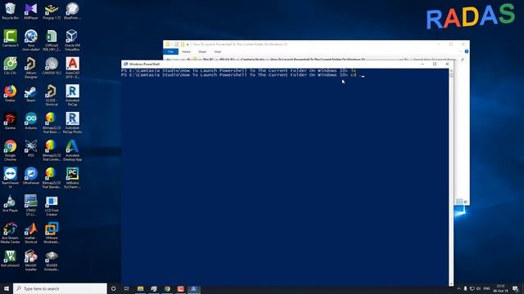
Task: Open the Camtasia 9 desktop shortcut
Action: [10, 38]
